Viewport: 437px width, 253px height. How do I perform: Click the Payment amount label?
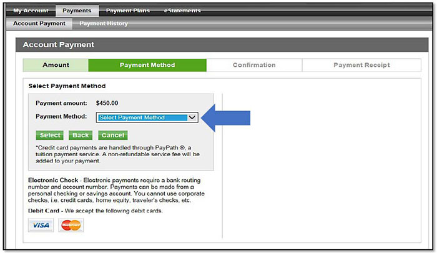(x=61, y=103)
